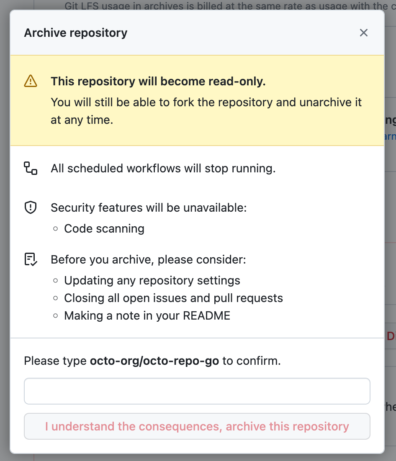Click the bullet beside "Closing all open issues"

point(56,298)
